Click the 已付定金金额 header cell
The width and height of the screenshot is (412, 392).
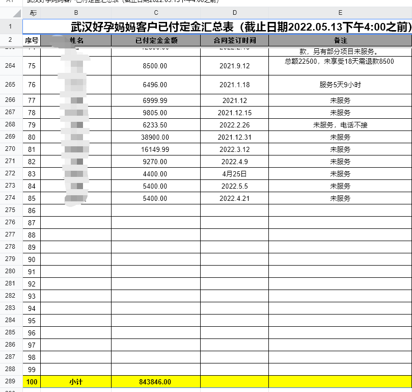tap(156, 40)
